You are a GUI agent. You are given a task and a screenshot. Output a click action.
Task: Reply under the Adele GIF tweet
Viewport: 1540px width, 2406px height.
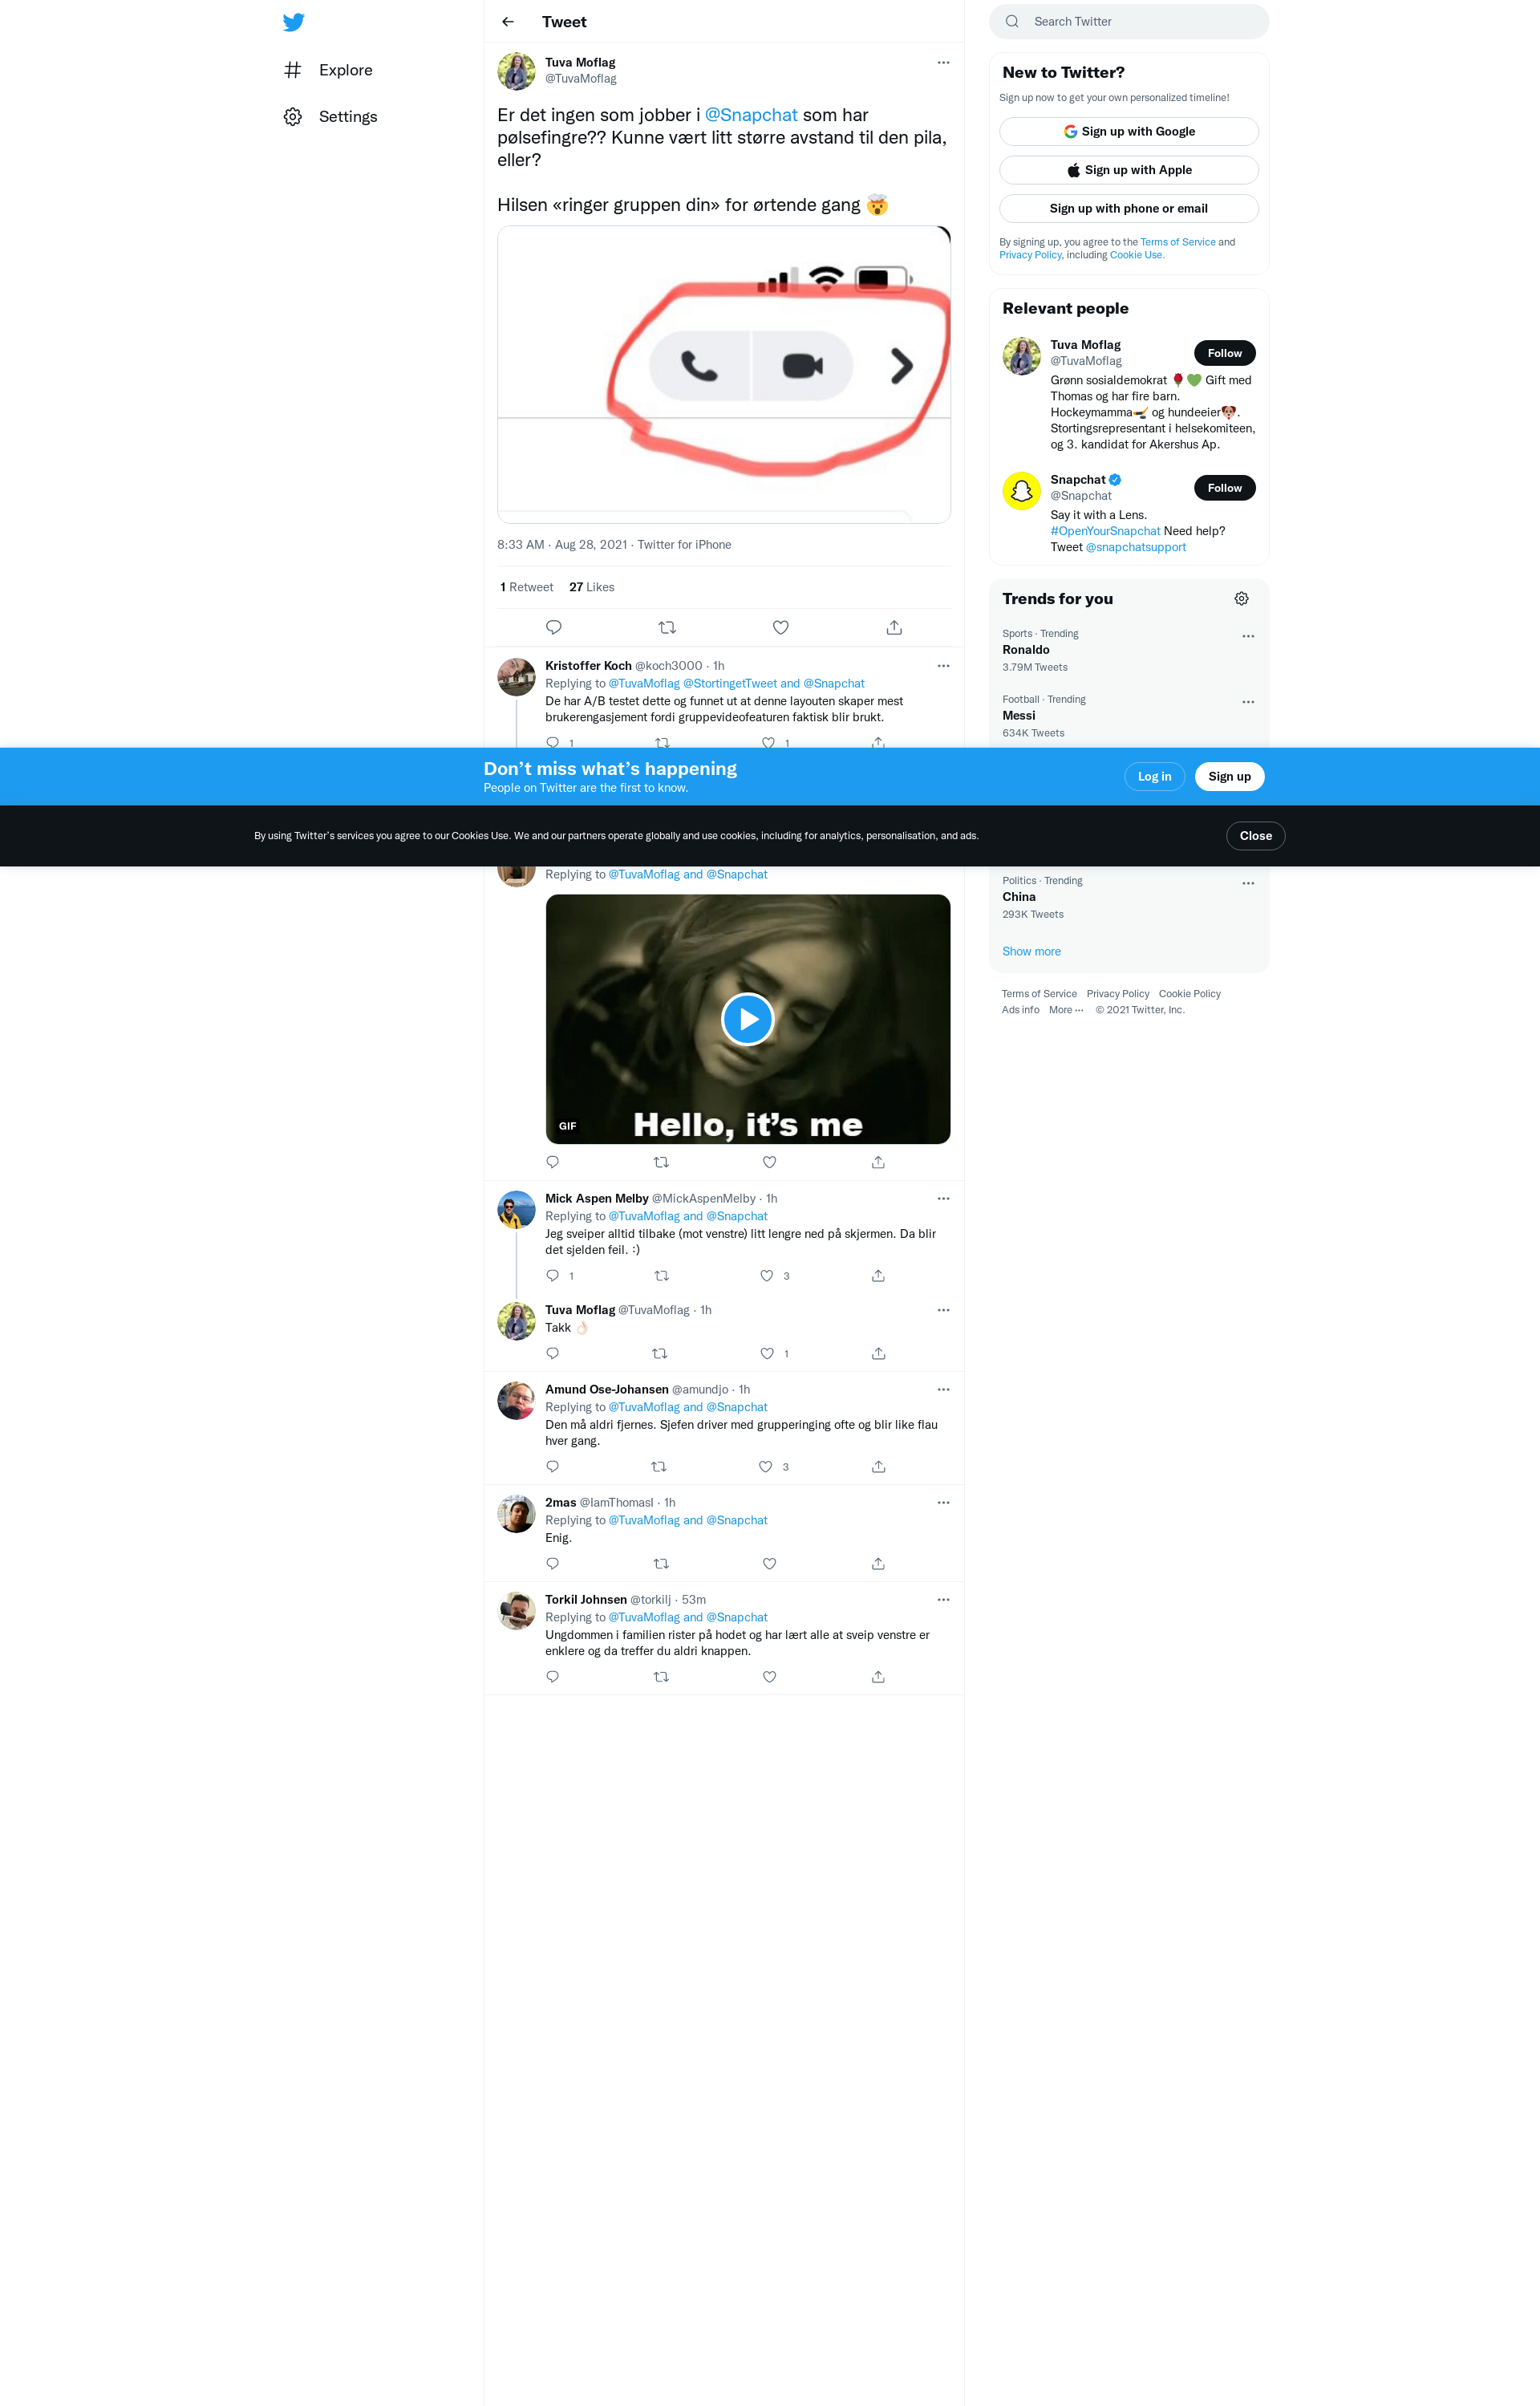point(552,1162)
